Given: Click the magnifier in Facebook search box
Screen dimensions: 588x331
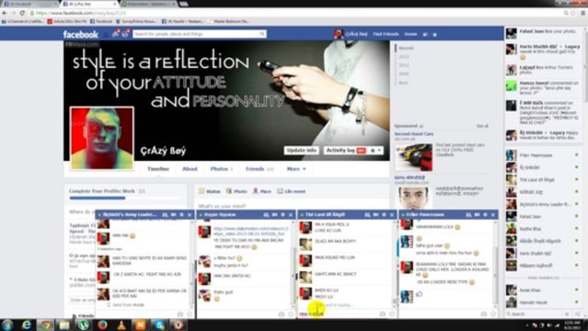Looking at the screenshot, I should pos(262,34).
